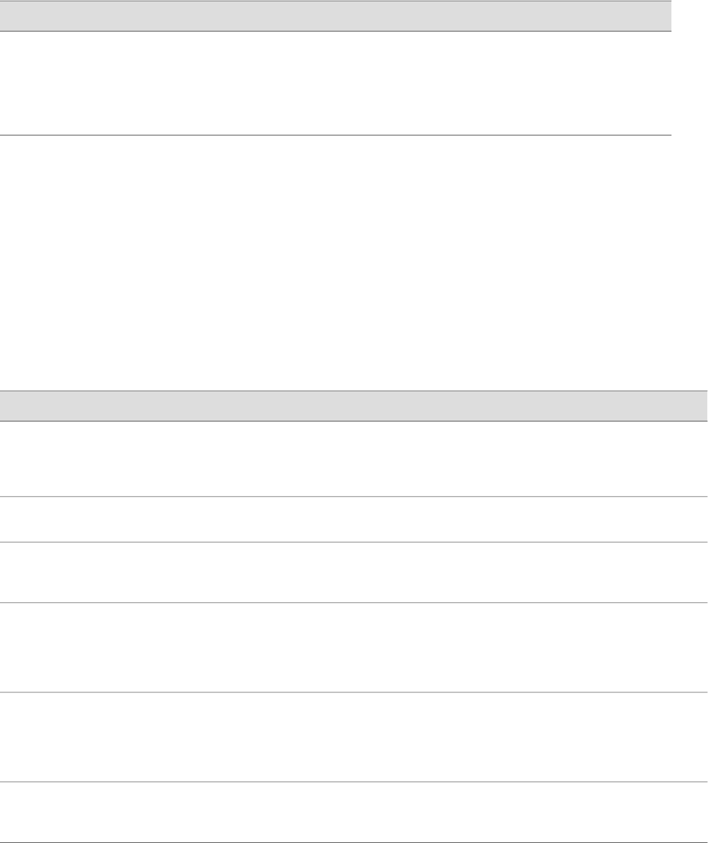Select the fifth blank row of the lower table
The image size is (708, 843).
point(354,736)
